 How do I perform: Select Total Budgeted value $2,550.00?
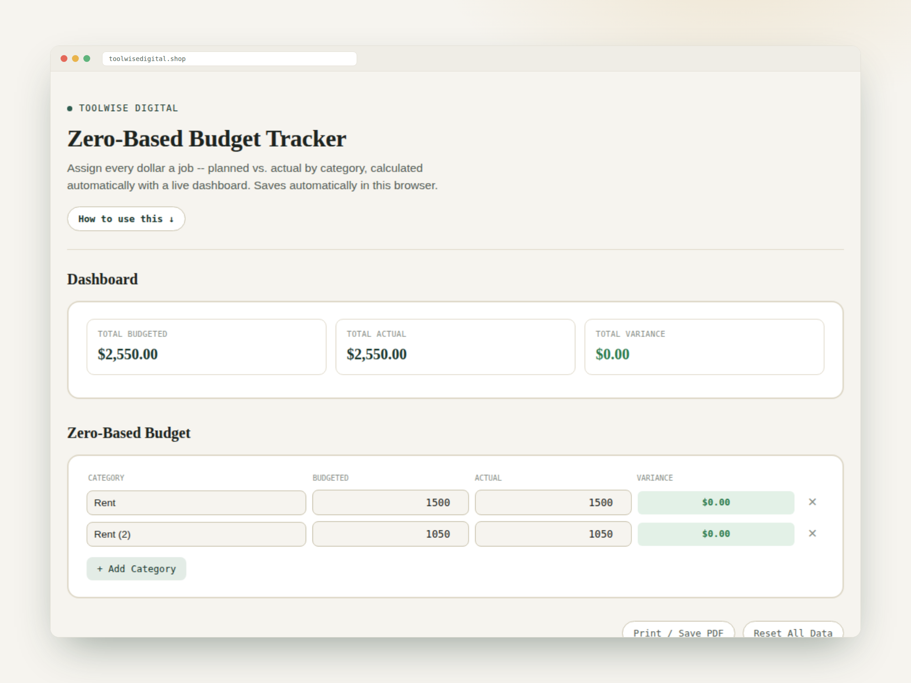click(x=128, y=354)
